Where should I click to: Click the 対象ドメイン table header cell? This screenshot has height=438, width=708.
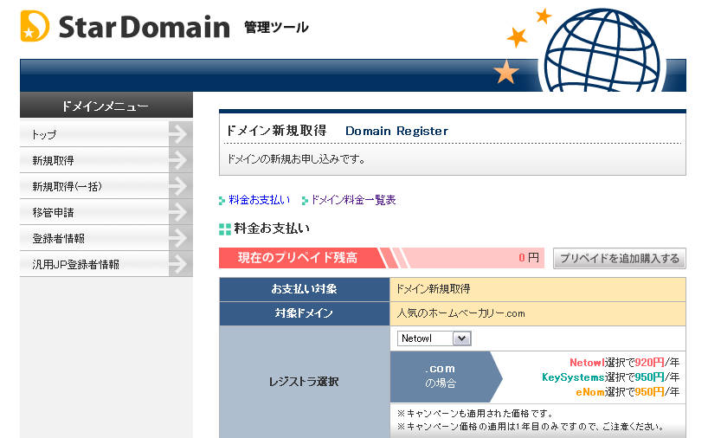click(305, 313)
